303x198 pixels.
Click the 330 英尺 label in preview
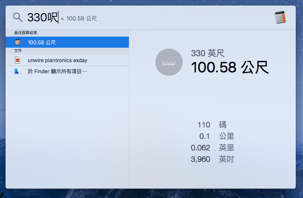point(207,53)
